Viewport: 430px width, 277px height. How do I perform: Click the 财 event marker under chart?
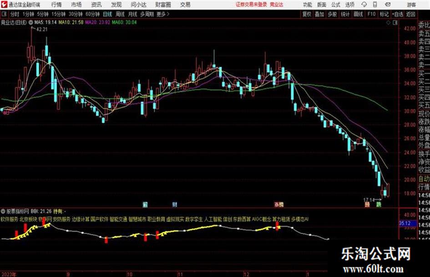click(x=175, y=204)
